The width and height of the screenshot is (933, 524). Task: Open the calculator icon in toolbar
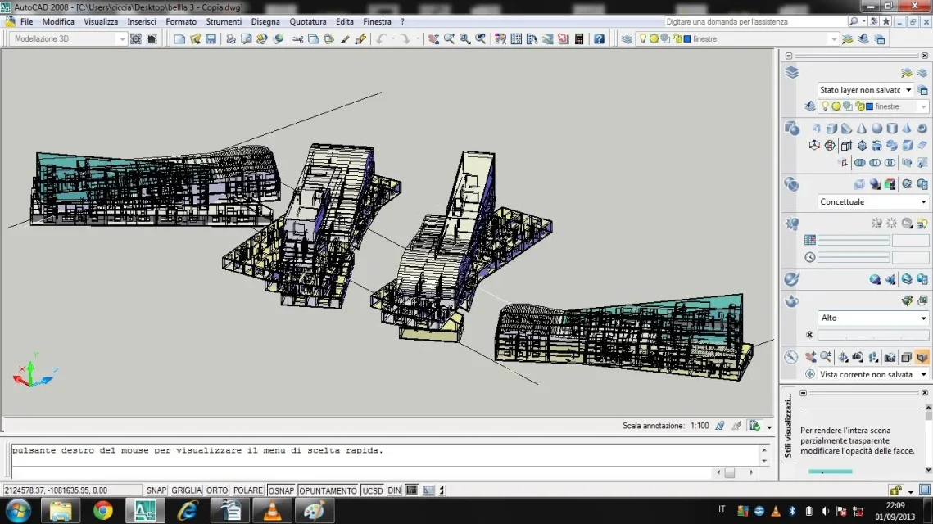click(x=580, y=38)
